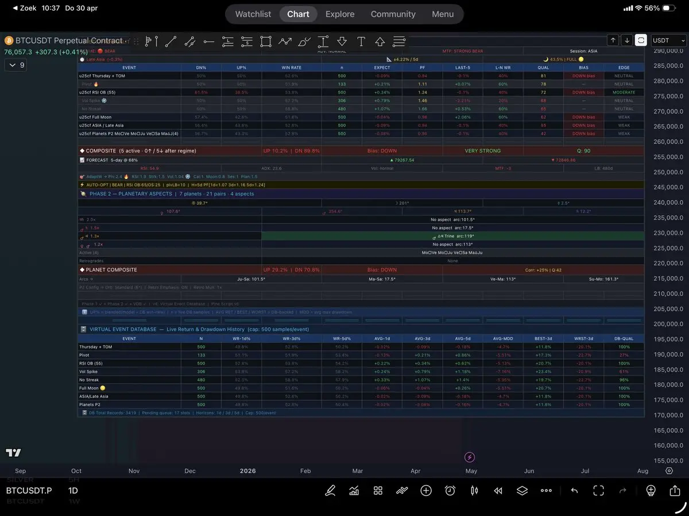Toggle the auto-fit scale button beside USDT
The height and width of the screenshot is (516, 689).
click(x=640, y=40)
